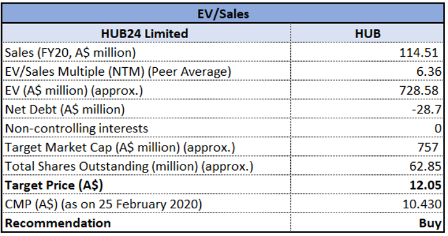
Task: Click the Sales (FY20, A$ million) label
Action: pos(70,52)
